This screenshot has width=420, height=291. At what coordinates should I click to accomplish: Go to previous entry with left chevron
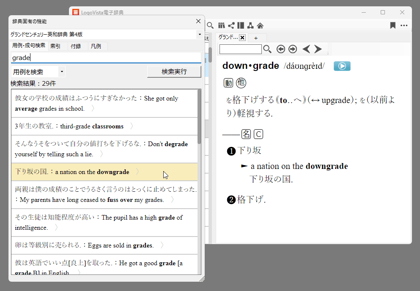pos(306,49)
